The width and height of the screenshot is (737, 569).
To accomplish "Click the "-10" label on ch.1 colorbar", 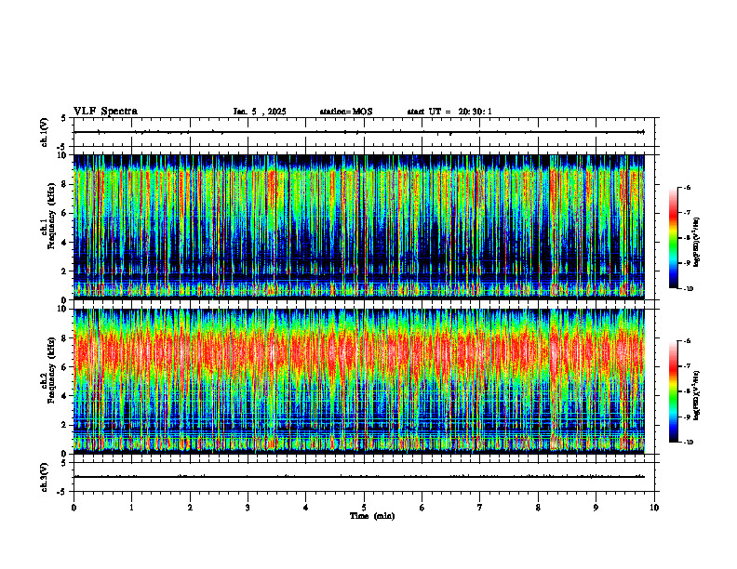I will [x=689, y=289].
